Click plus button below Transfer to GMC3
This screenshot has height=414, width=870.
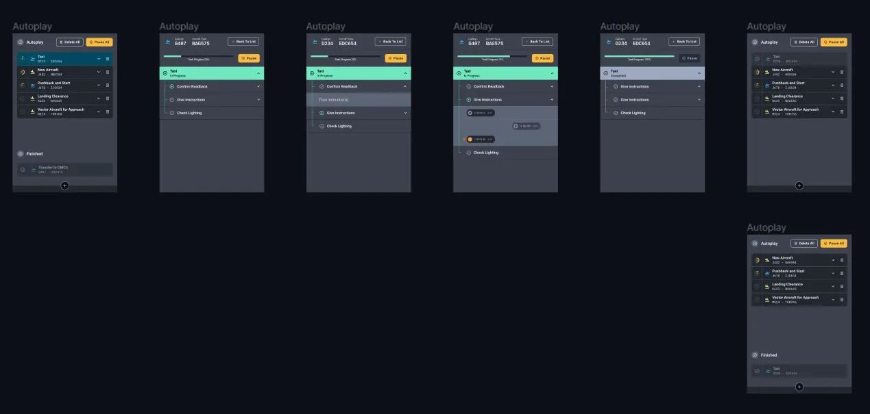(x=64, y=185)
